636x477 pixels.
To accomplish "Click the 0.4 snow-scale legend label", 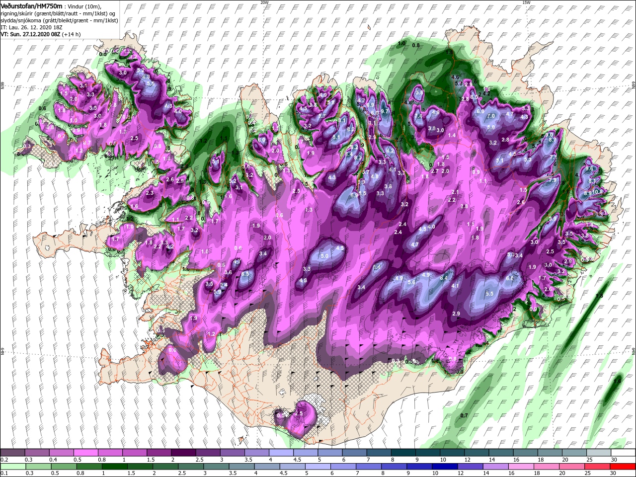I will pyautogui.click(x=53, y=459).
